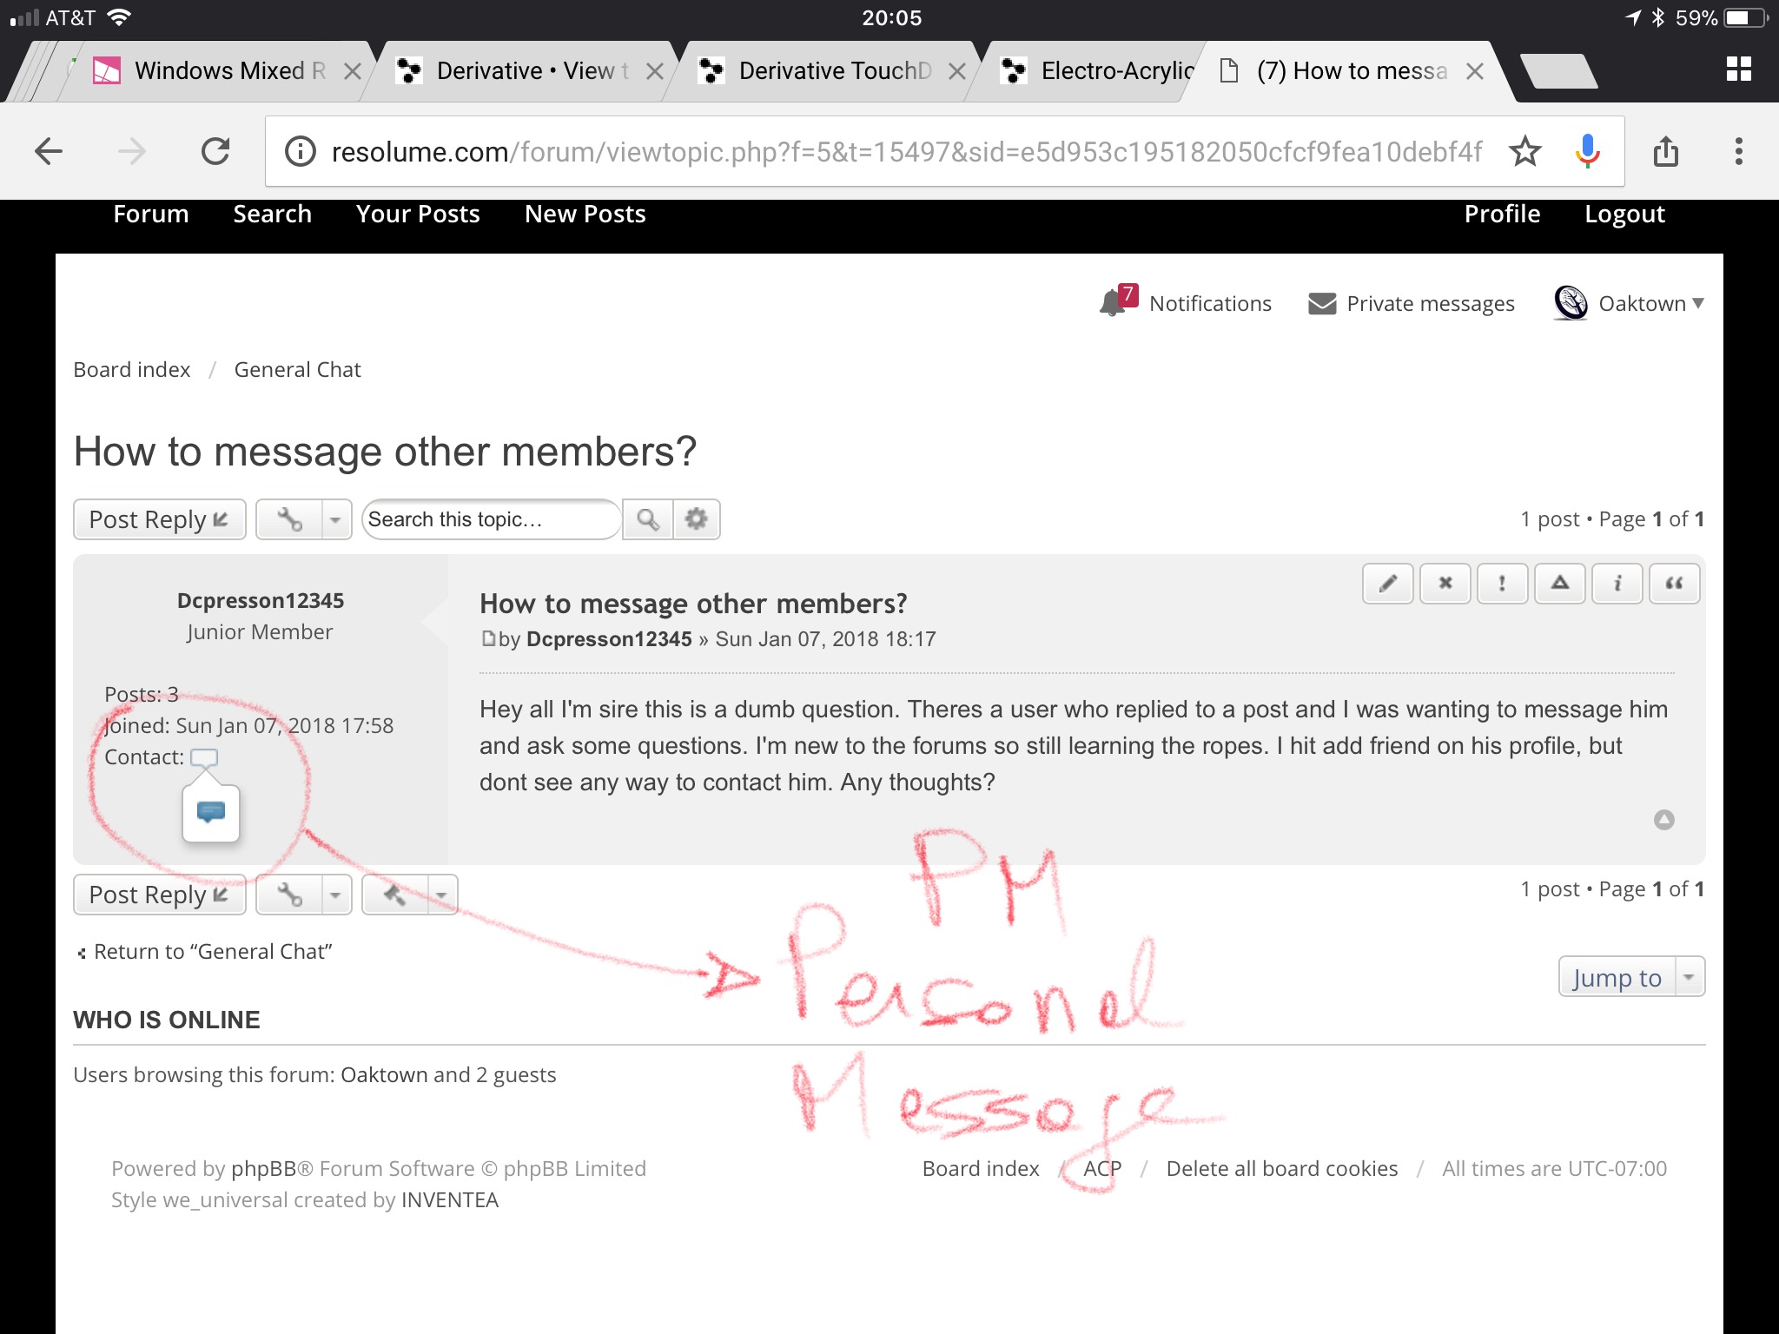
Task: Click the top Post Reply button
Action: pyautogui.click(x=159, y=519)
